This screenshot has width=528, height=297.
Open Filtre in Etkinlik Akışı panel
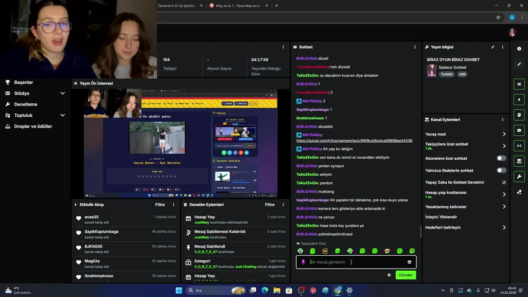pos(160,205)
